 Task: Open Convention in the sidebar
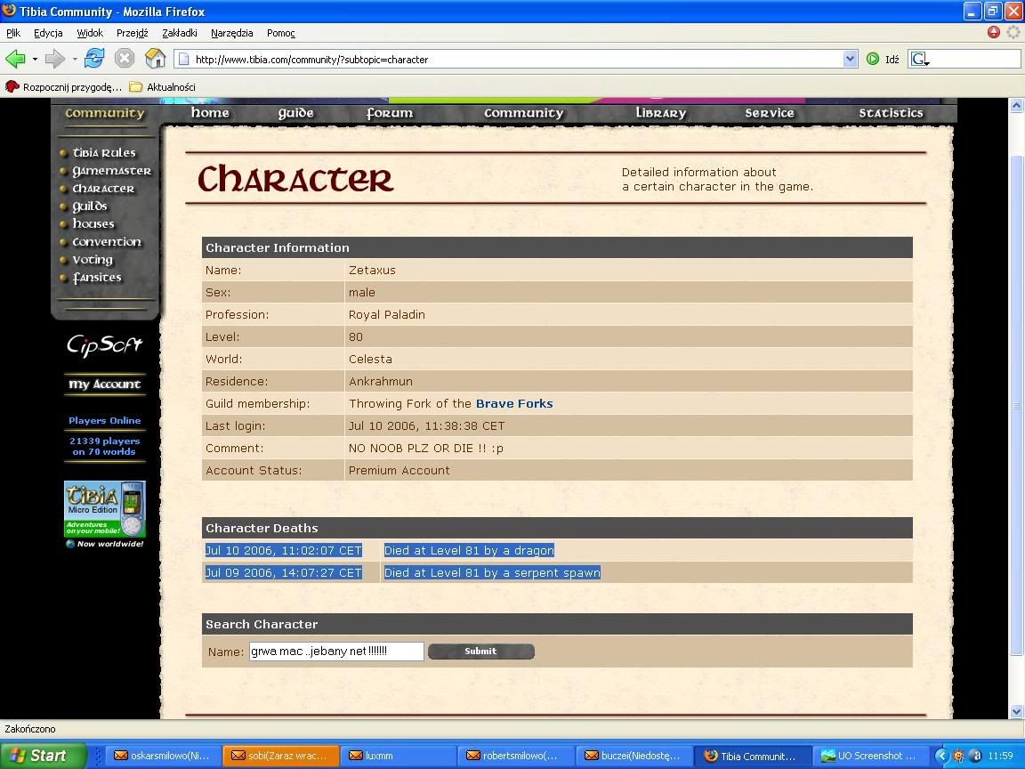point(107,242)
